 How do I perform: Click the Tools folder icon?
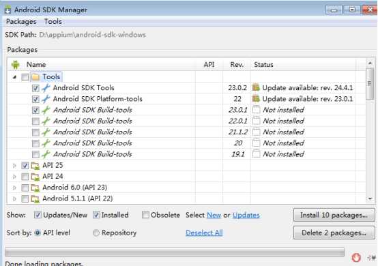tap(35, 77)
